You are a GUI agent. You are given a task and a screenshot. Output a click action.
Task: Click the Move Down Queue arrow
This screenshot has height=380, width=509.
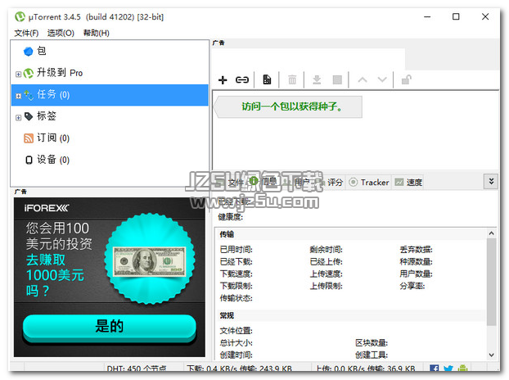click(382, 80)
